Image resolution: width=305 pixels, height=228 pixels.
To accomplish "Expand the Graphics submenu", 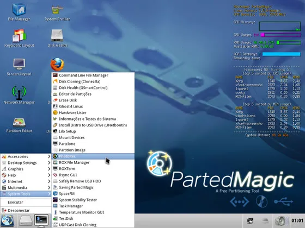I will tap(26, 169).
